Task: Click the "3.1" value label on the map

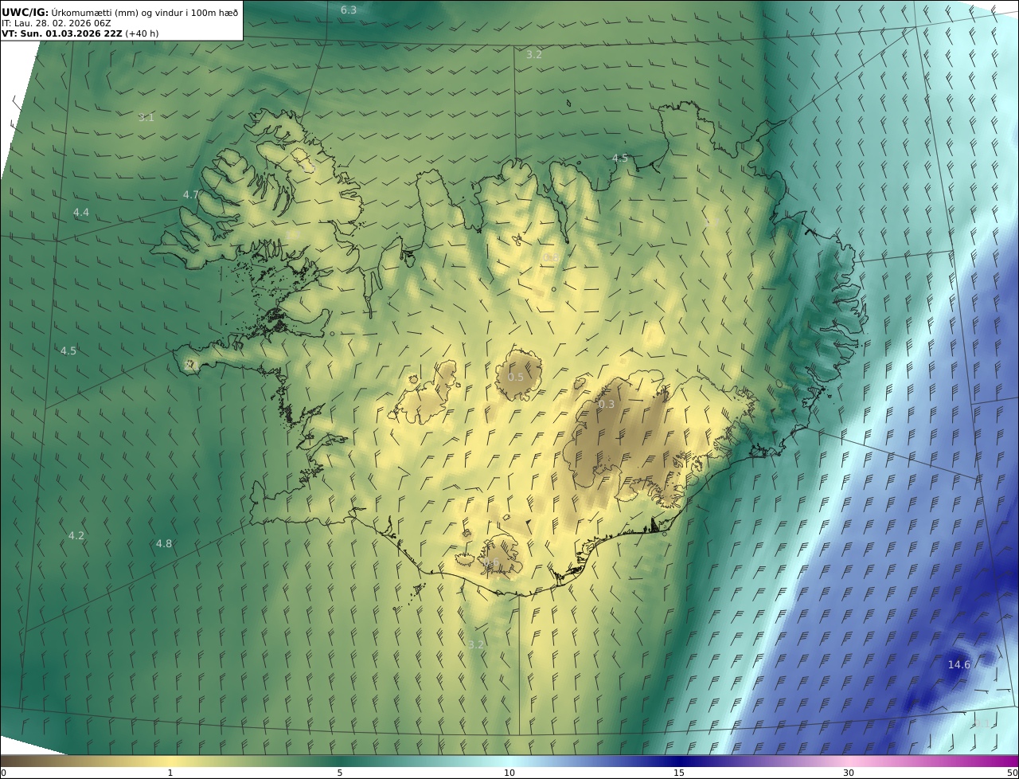Action: pyautogui.click(x=146, y=118)
